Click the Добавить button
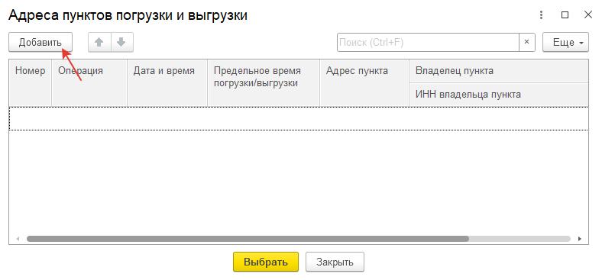 point(40,42)
